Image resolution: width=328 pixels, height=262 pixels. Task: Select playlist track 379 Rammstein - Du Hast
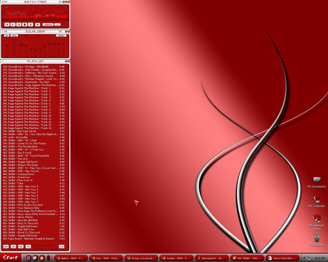(34, 82)
